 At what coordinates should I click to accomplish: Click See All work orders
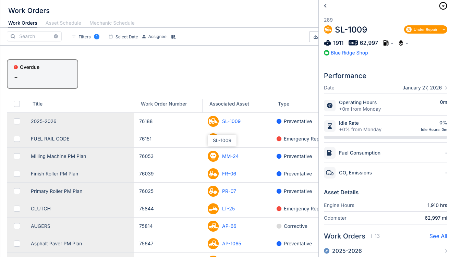[438, 236]
